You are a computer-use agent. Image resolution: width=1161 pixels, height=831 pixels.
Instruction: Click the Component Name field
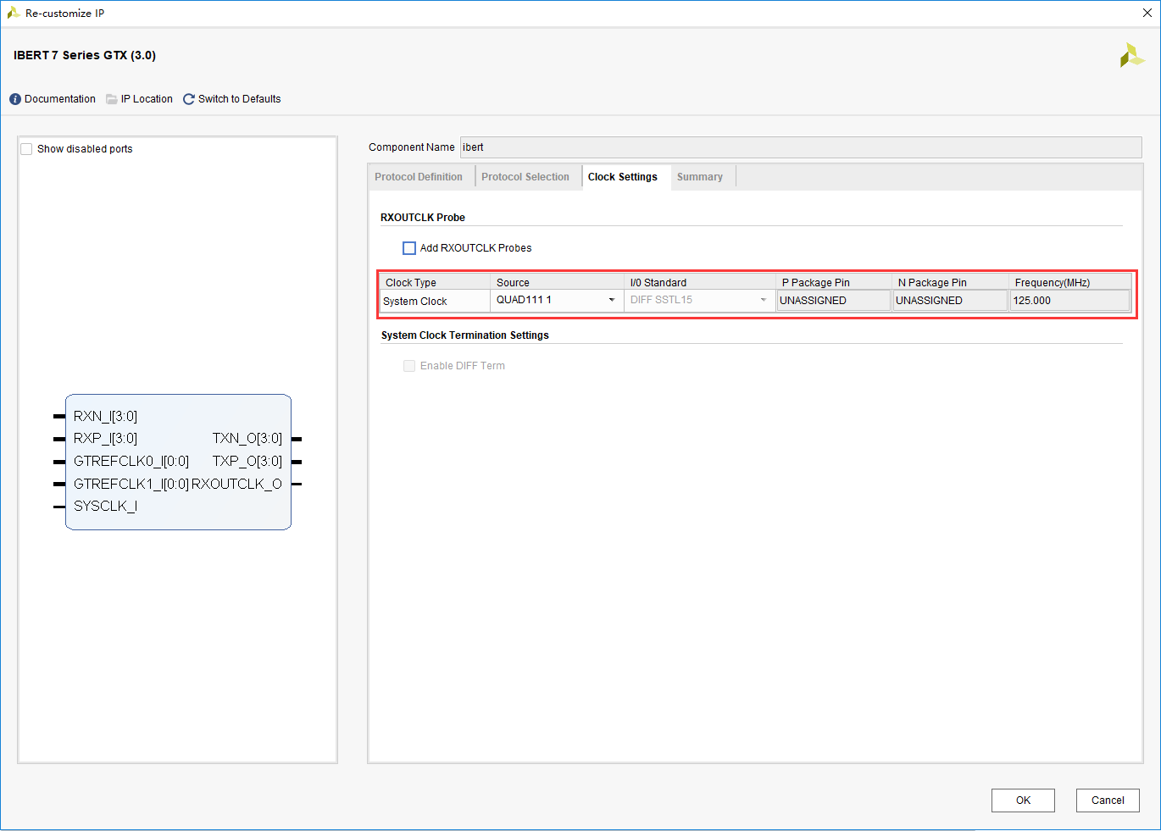click(801, 147)
